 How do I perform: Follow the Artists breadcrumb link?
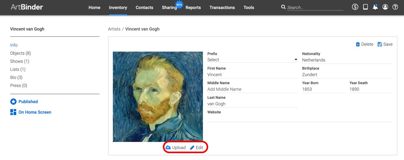pyautogui.click(x=114, y=29)
